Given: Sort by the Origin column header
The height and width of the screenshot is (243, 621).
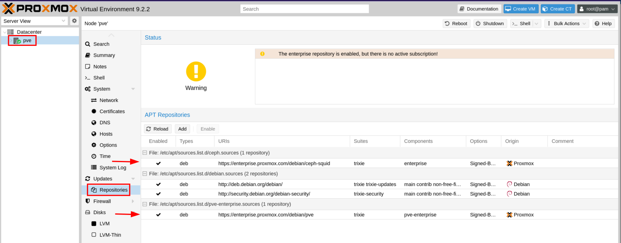Looking at the screenshot, I should (524, 141).
